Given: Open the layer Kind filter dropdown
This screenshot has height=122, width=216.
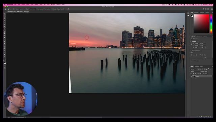Looking at the screenshot, I should coord(194,69).
